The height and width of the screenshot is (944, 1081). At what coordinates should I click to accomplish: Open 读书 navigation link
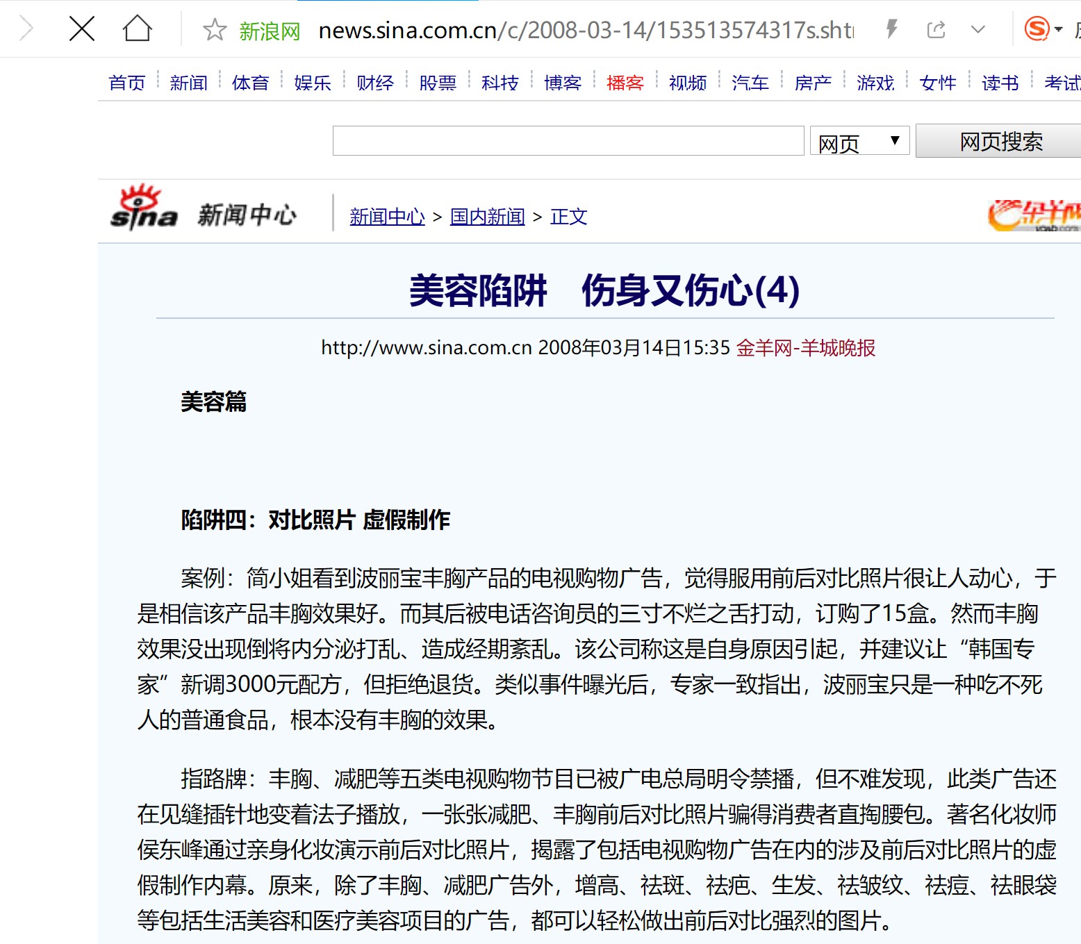click(x=1000, y=83)
